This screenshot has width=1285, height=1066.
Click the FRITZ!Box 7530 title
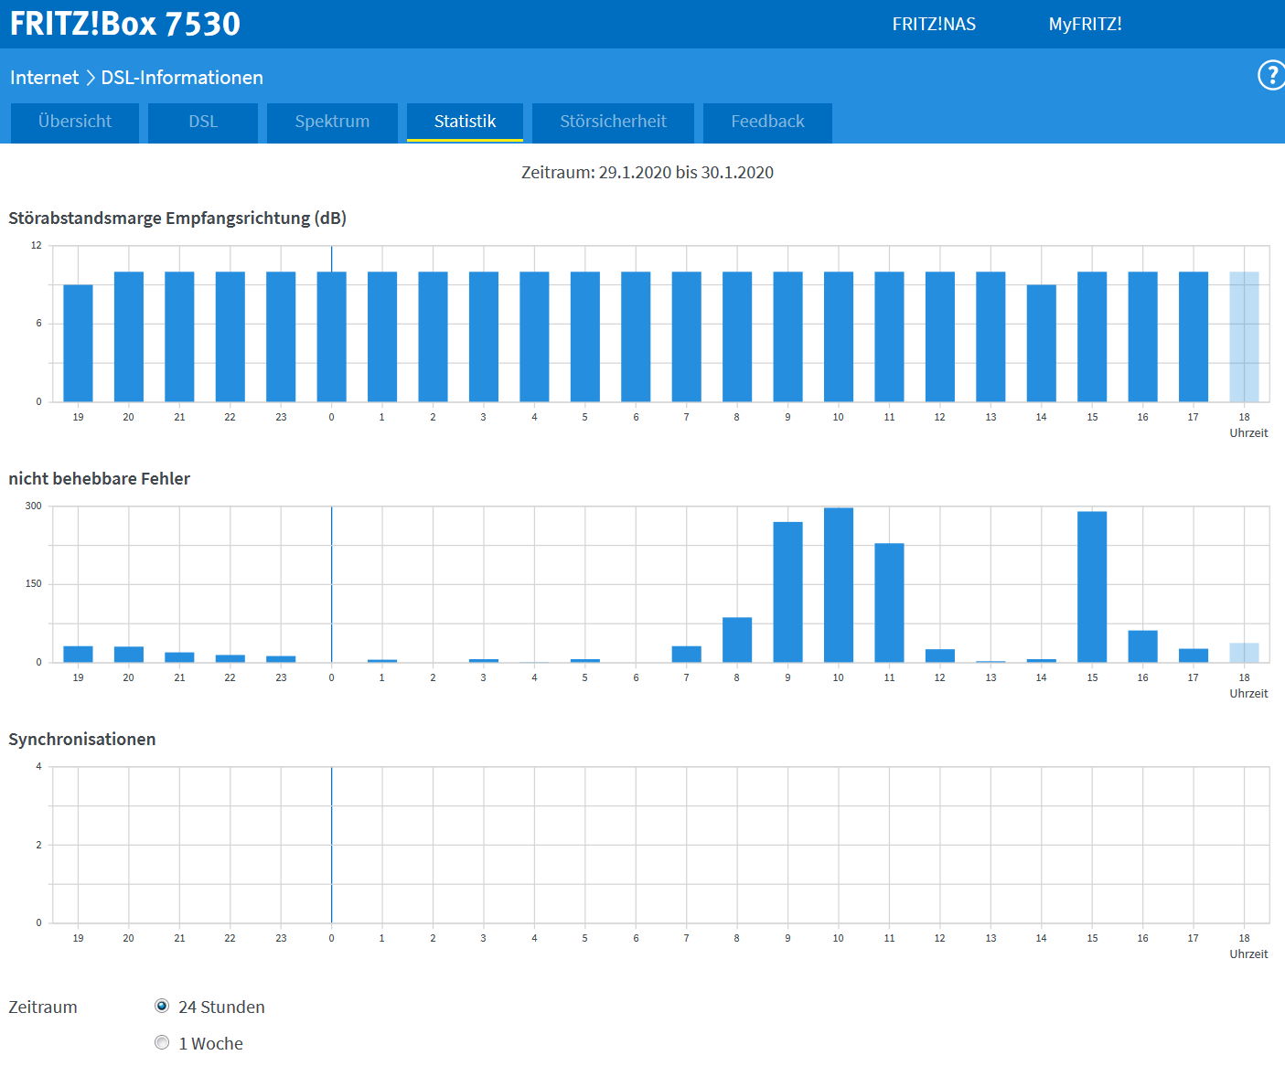(x=125, y=24)
